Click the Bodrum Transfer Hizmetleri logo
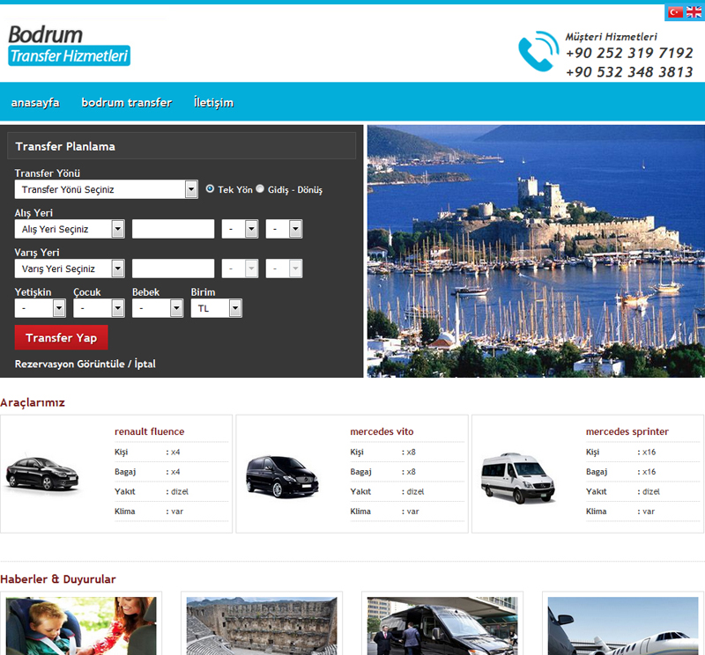The height and width of the screenshot is (655, 705). 70,45
